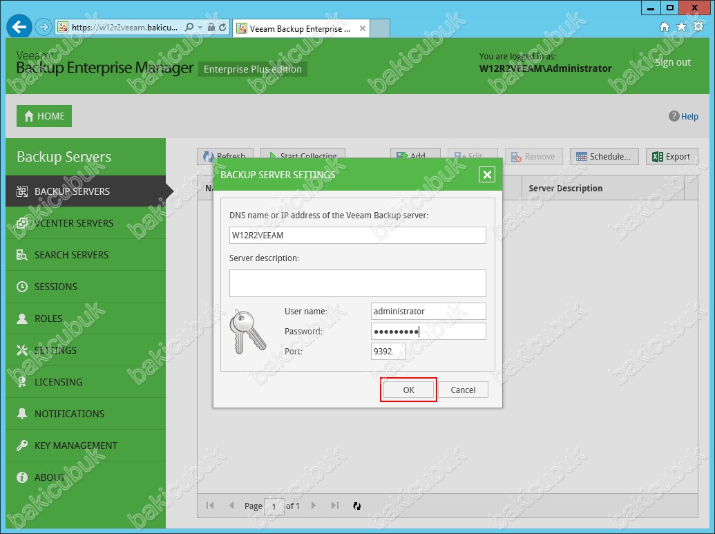Open Licensing in the sidebar
715x534 pixels.
pos(58,382)
